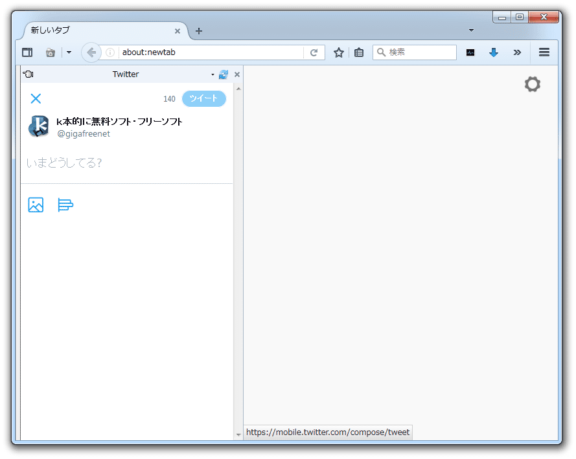576x459 pixels.
Task: Click the 検索 search field
Action: click(x=415, y=52)
